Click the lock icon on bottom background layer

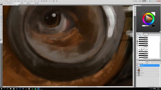pos(158,75)
